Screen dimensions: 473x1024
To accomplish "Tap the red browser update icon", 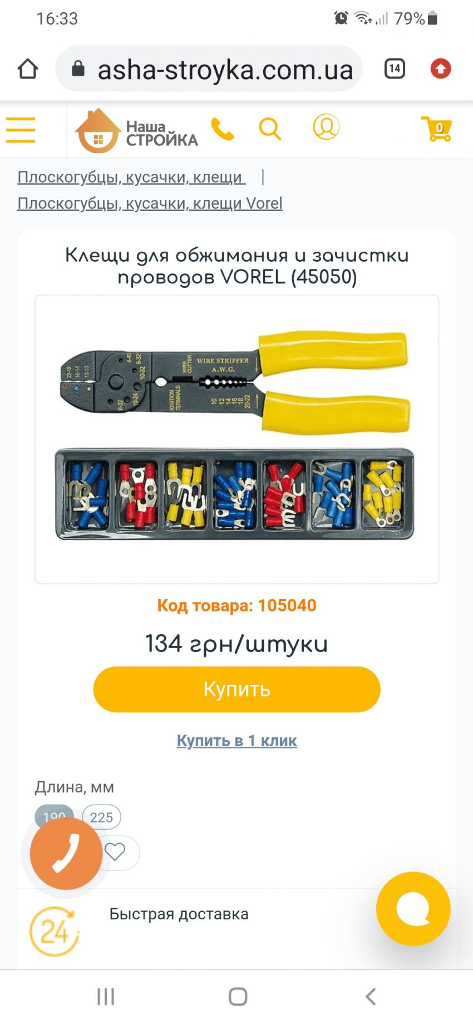I will point(441,68).
